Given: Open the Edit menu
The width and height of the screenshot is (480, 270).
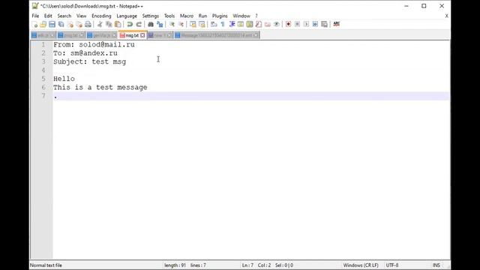Looking at the screenshot, I should click(48, 16).
